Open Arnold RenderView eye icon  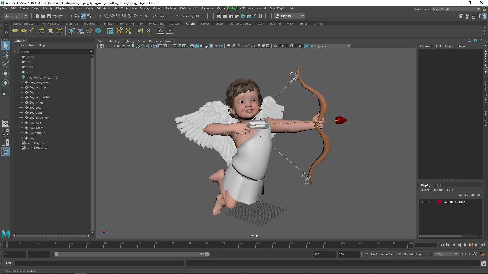(x=160, y=31)
